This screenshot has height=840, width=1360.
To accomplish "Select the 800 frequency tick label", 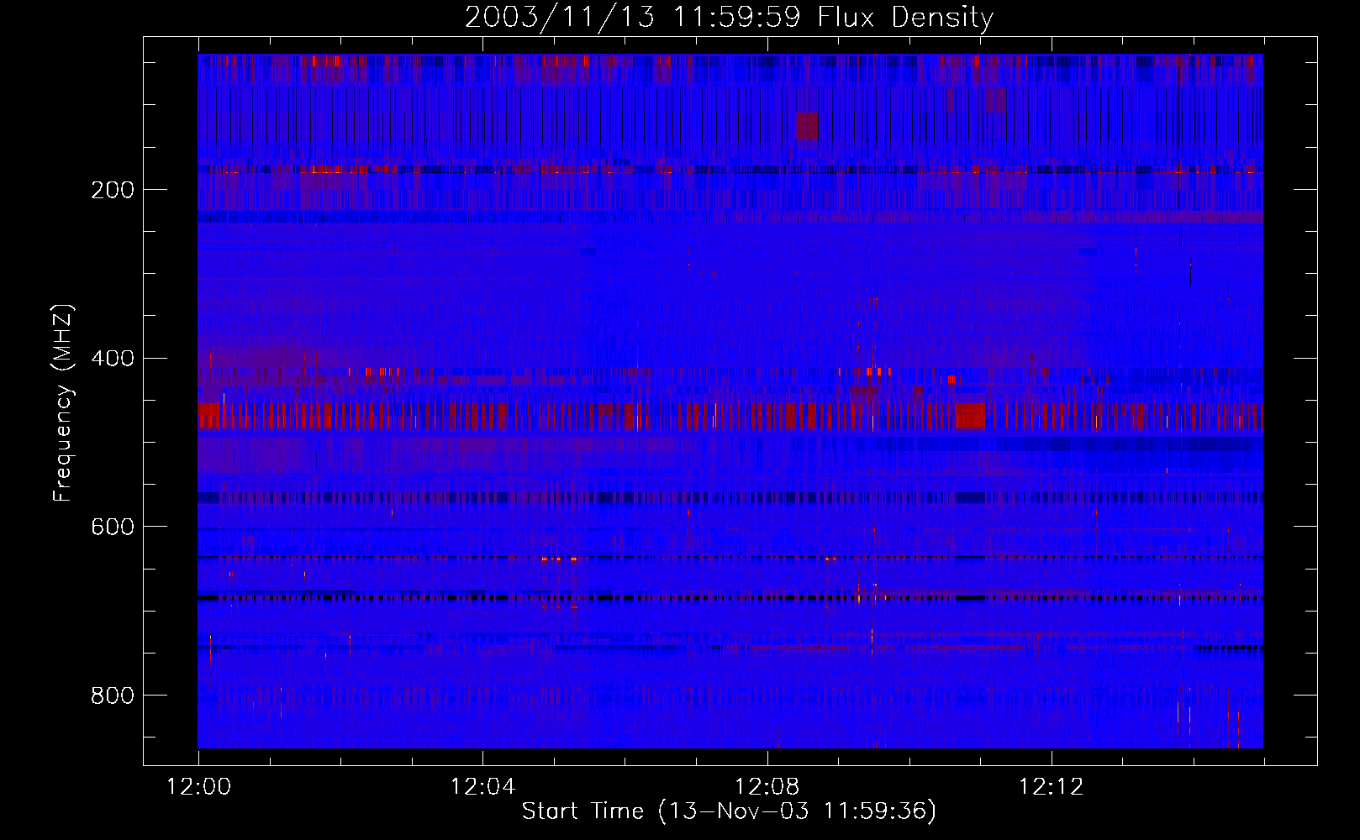I will point(113,696).
